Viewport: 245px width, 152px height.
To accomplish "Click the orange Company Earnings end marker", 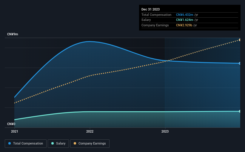I will pyautogui.click(x=240, y=40).
